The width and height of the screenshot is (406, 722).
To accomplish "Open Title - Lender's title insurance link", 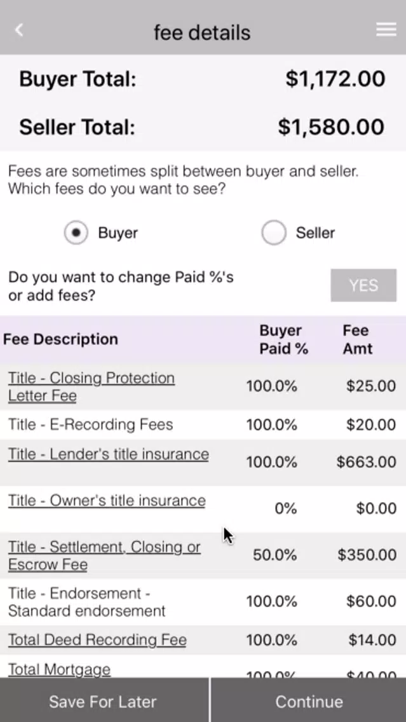I will pyautogui.click(x=108, y=454).
